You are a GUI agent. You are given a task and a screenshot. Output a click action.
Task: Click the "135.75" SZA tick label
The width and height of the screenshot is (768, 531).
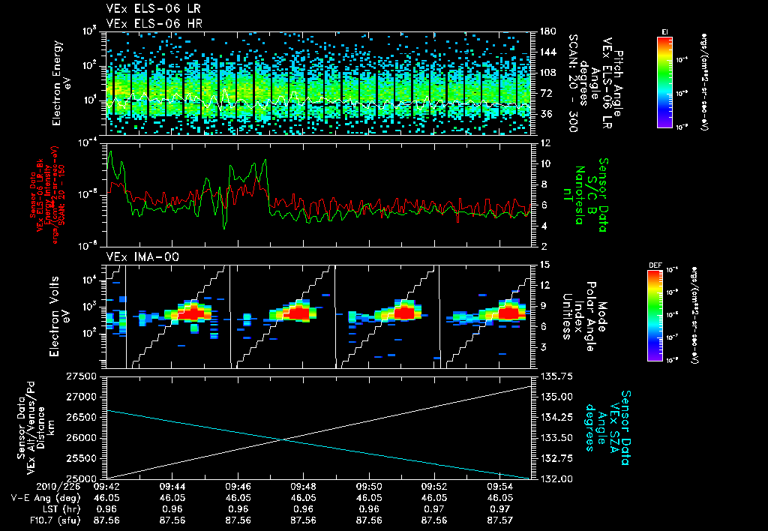(x=556, y=376)
